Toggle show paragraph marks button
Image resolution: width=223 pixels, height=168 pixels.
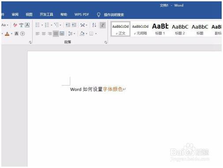pos(103,25)
